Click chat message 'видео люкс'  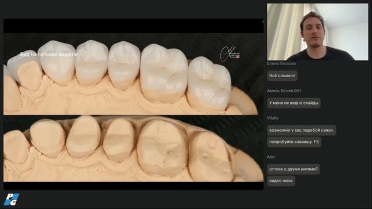point(281,181)
